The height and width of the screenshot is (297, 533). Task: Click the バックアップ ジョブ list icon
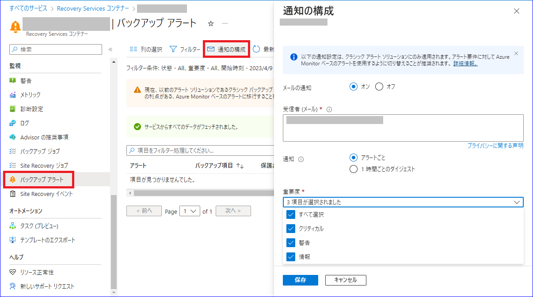[13, 151]
